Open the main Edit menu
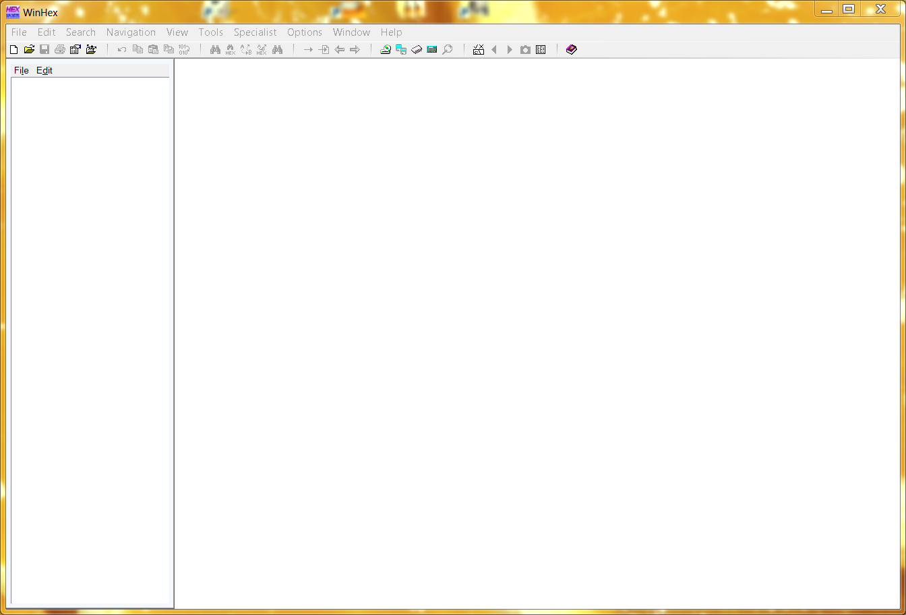906x615 pixels. (47, 32)
